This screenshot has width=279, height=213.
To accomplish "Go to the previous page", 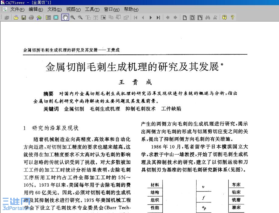I will coord(143,17).
